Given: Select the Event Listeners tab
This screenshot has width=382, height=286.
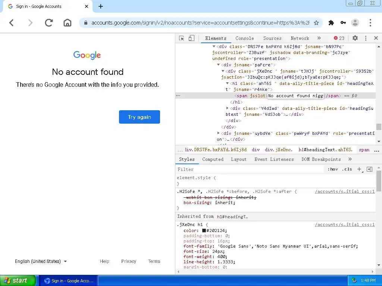Looking at the screenshot, I should (x=274, y=159).
